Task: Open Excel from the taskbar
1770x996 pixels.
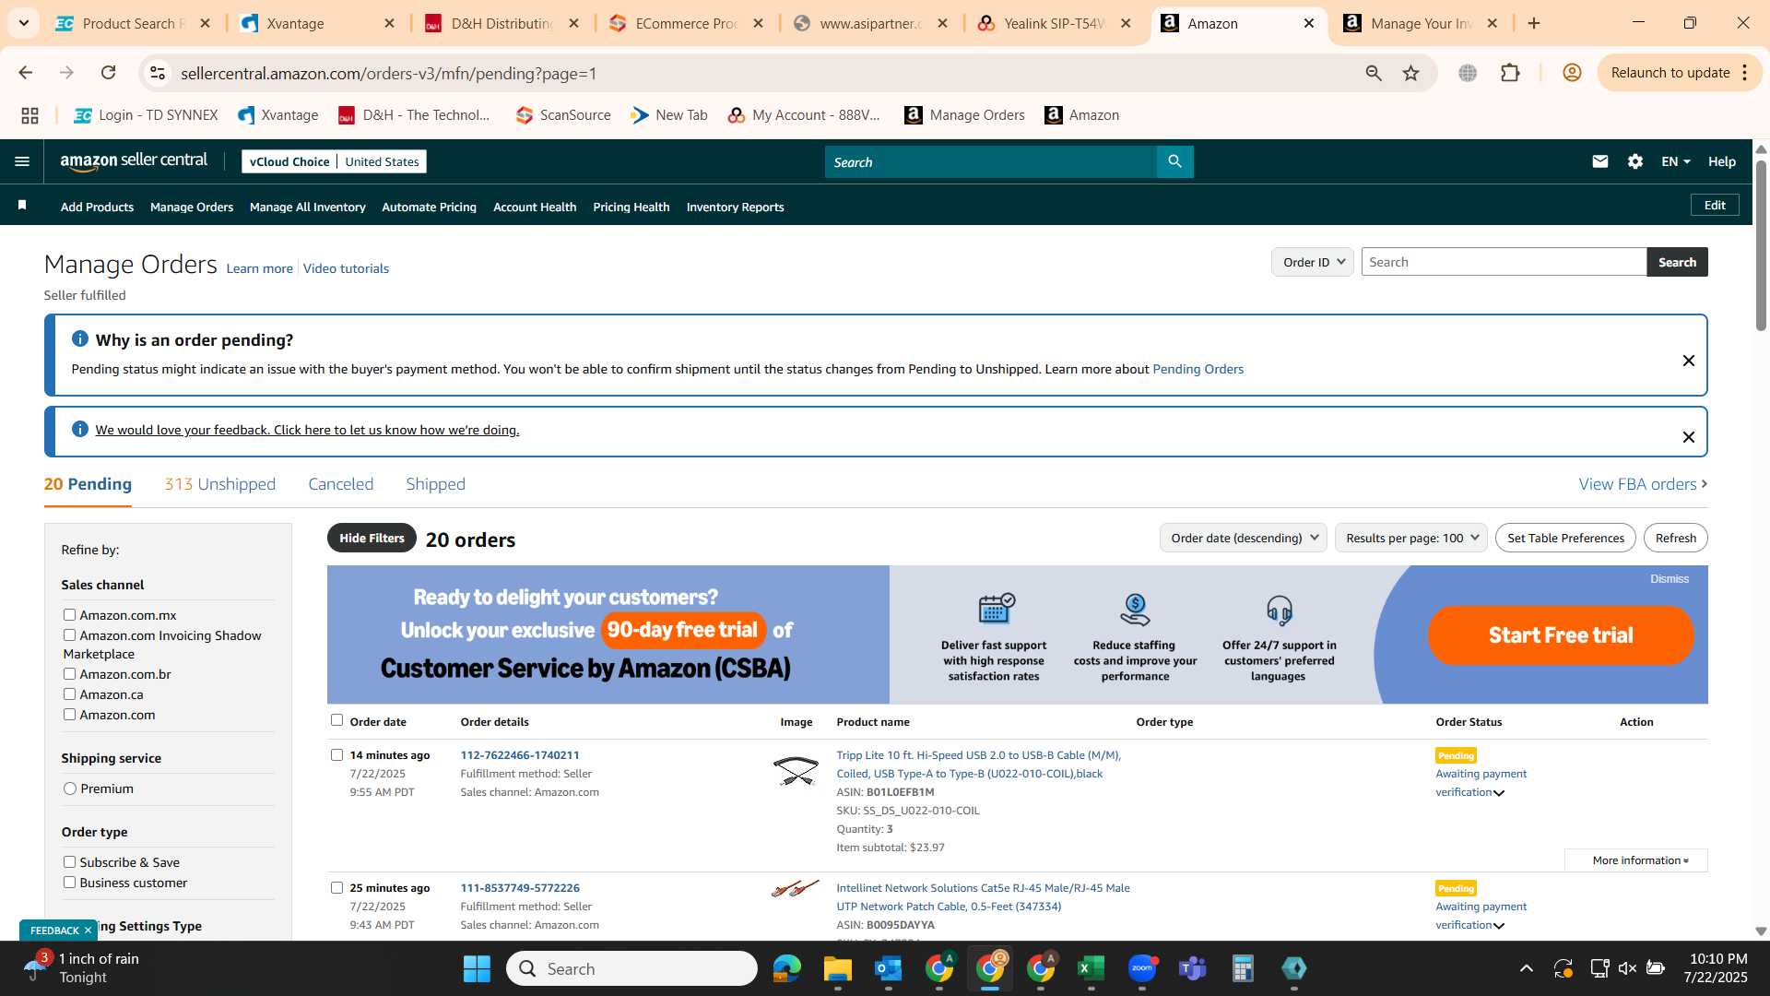Action: tap(1091, 968)
